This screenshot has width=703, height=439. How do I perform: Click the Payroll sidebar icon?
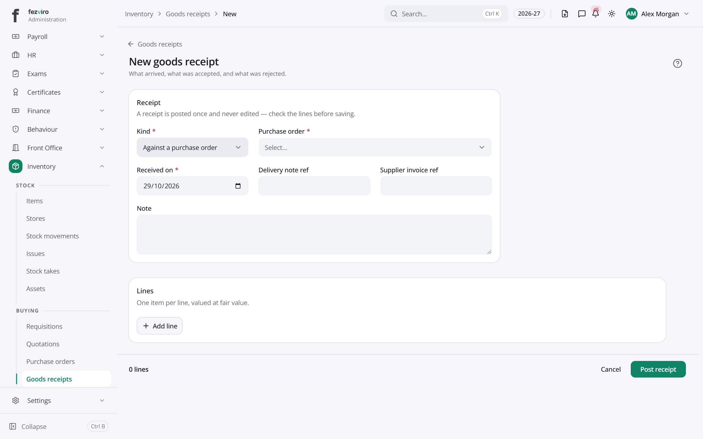pyautogui.click(x=16, y=36)
